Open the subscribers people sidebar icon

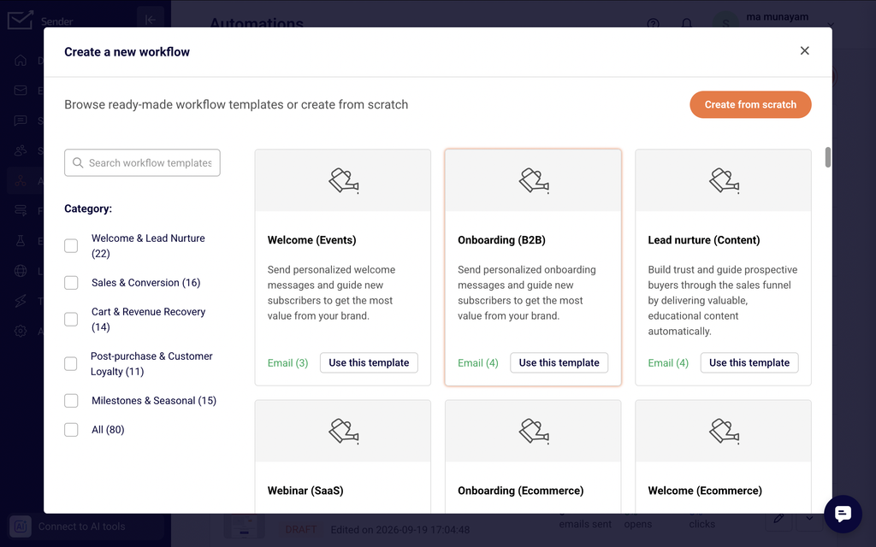point(21,150)
